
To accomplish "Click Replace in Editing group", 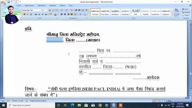I will click(x=186, y=12).
